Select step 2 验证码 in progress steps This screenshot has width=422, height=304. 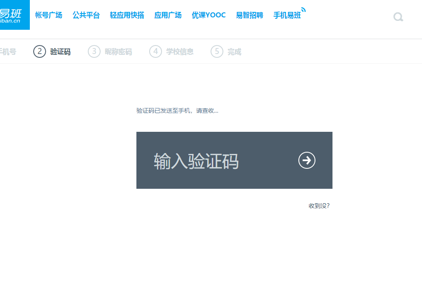pos(52,51)
